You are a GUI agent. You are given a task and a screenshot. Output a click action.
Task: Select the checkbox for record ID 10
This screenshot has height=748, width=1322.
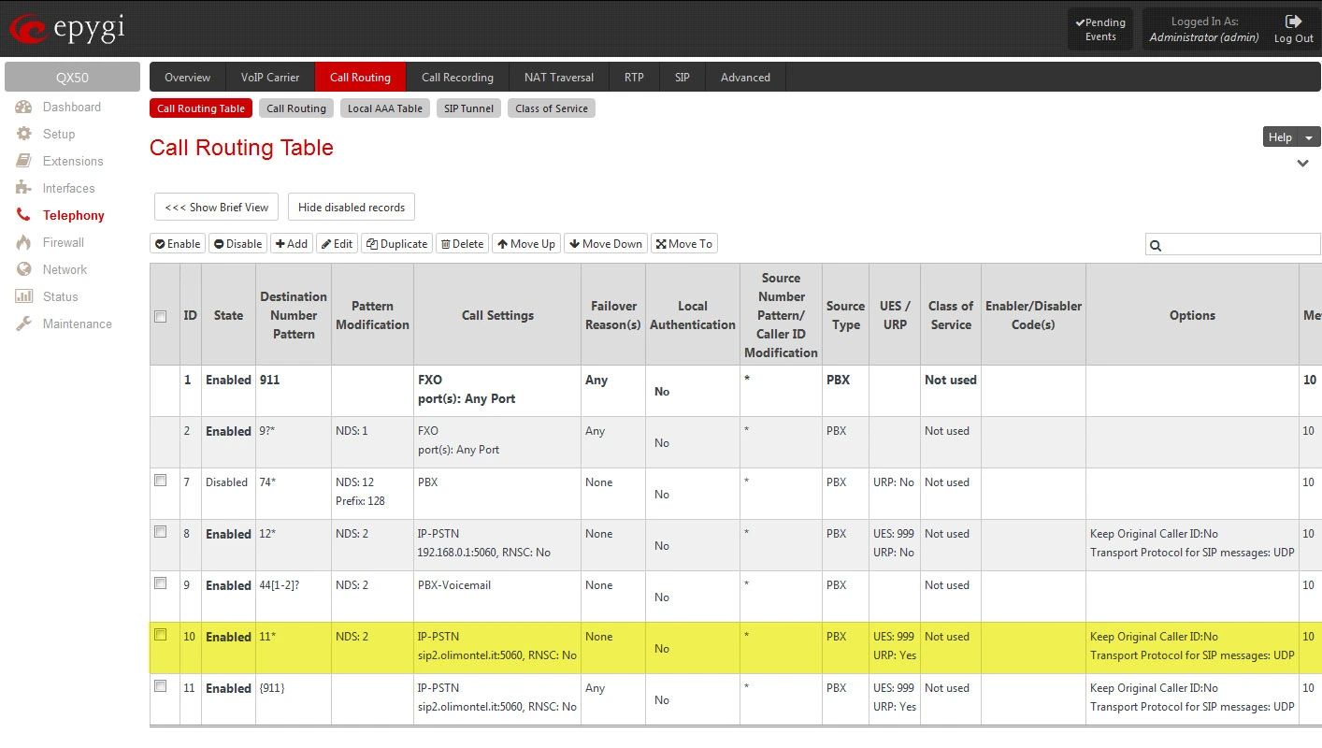point(161,635)
